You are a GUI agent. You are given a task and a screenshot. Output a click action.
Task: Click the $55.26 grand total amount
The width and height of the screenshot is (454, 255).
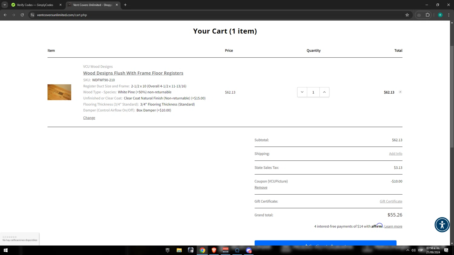click(395, 215)
